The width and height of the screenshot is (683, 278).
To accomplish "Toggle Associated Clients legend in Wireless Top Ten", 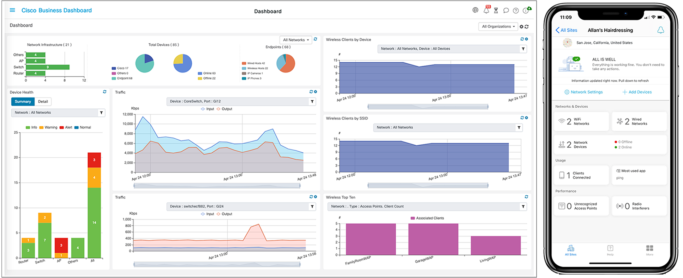I will [427, 218].
